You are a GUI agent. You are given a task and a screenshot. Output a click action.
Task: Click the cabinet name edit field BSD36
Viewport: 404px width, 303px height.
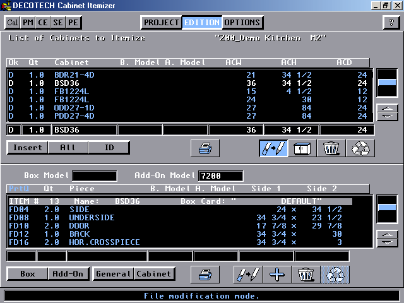[x=84, y=130]
